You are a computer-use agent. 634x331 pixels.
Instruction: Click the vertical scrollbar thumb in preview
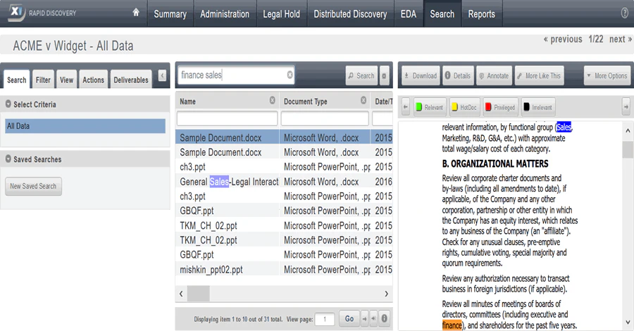tap(628, 149)
